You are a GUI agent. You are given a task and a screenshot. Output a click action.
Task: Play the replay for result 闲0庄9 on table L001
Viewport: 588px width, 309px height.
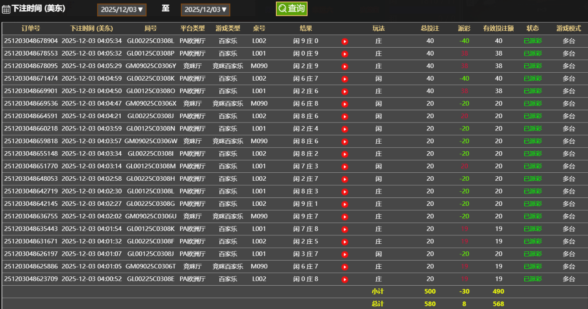[x=344, y=53]
